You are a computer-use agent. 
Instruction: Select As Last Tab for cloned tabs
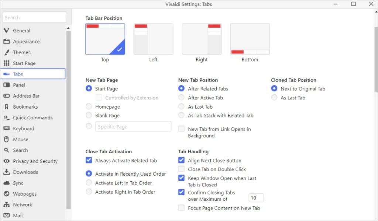274,97
